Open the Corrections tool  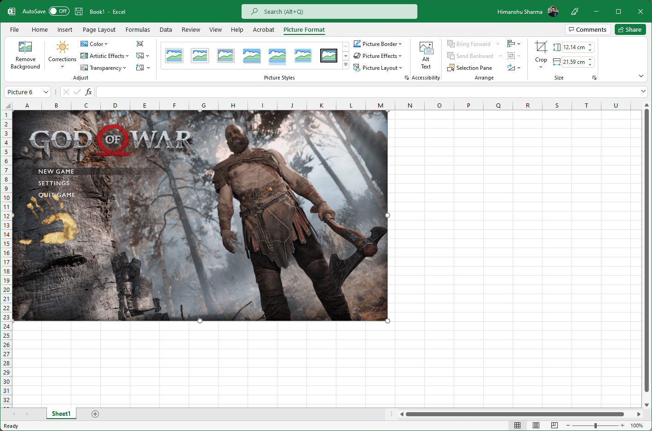(62, 55)
